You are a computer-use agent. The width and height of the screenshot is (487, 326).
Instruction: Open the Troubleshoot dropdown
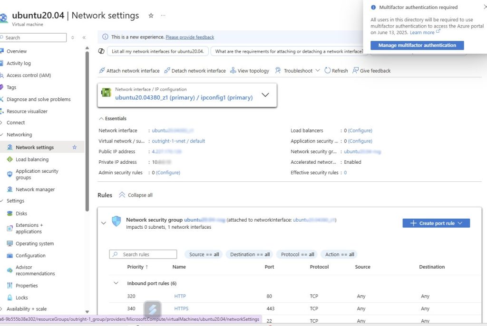297,71
